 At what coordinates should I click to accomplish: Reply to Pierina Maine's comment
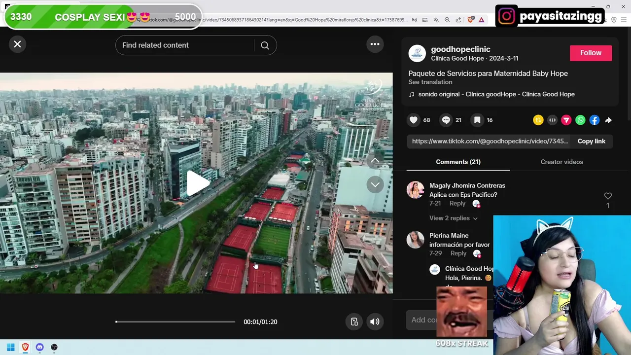pyautogui.click(x=458, y=253)
